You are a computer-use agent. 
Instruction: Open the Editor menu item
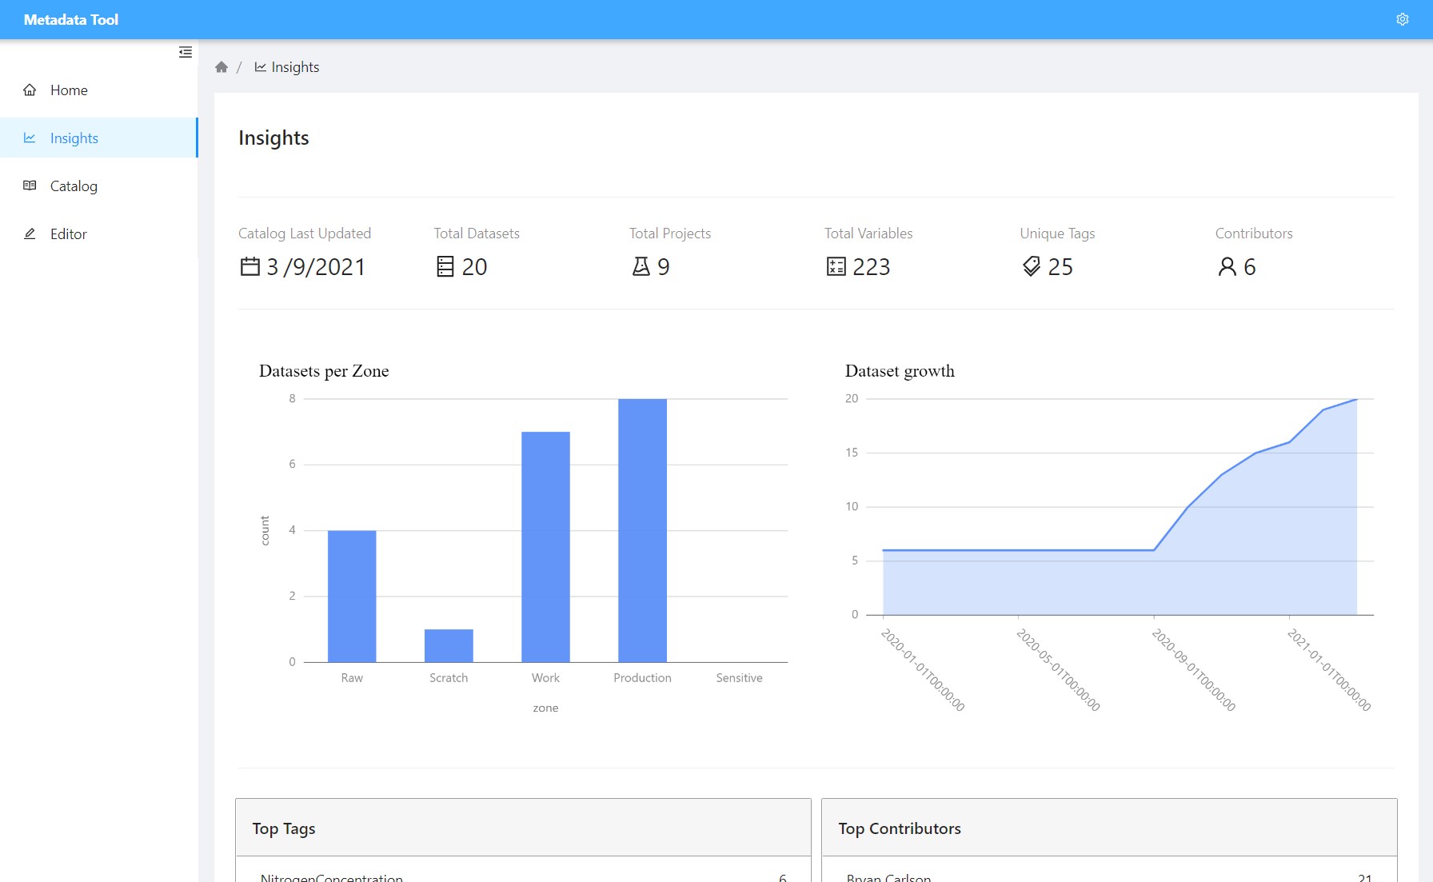point(99,233)
